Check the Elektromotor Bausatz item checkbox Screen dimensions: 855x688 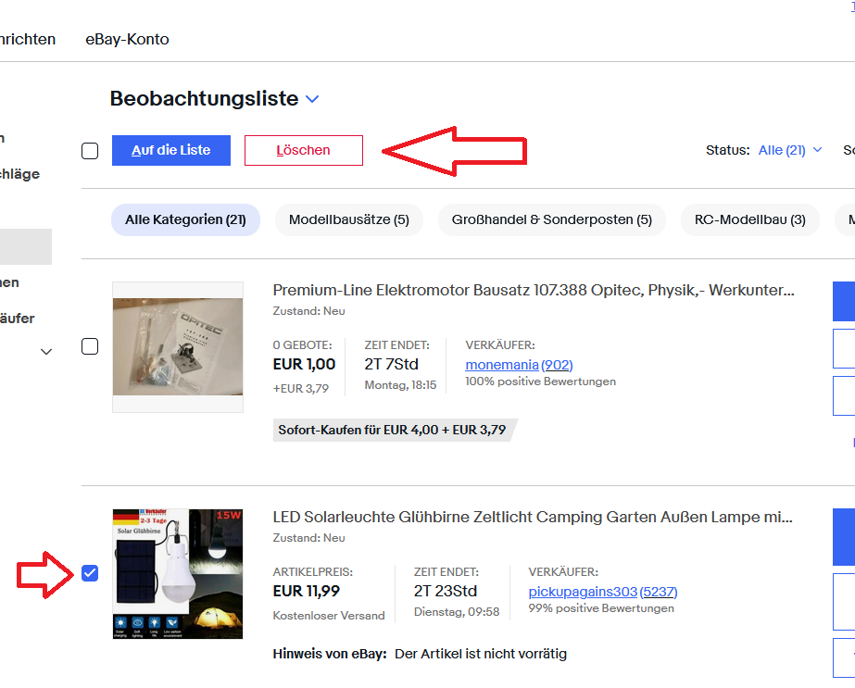(90, 346)
